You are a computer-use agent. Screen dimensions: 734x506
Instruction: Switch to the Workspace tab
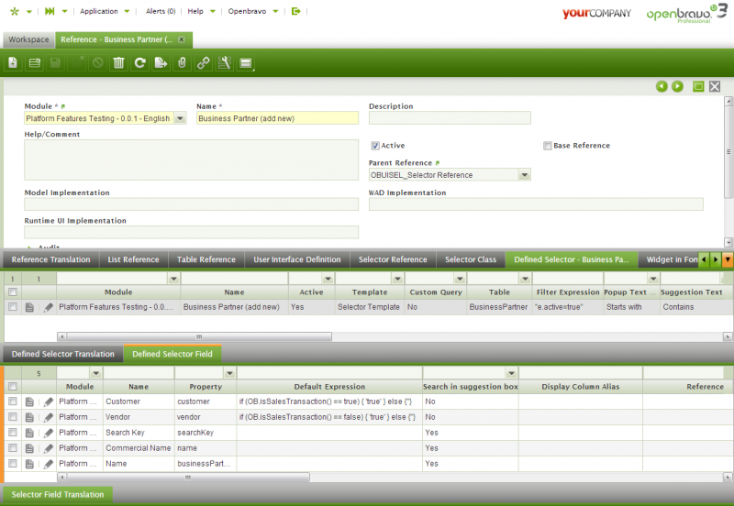pos(28,40)
